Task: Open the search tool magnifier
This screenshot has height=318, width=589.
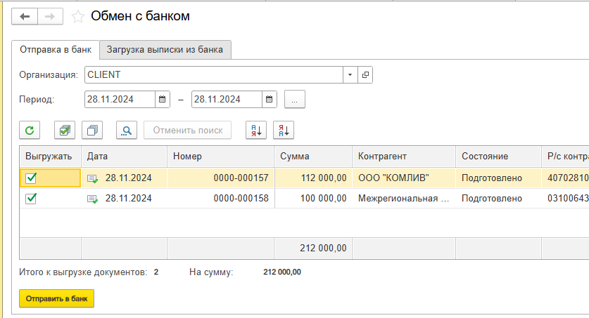Action: coord(127,130)
